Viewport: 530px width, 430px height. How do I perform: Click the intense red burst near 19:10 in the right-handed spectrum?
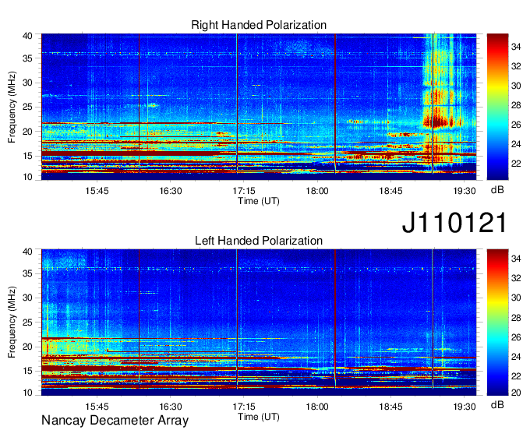[438, 121]
